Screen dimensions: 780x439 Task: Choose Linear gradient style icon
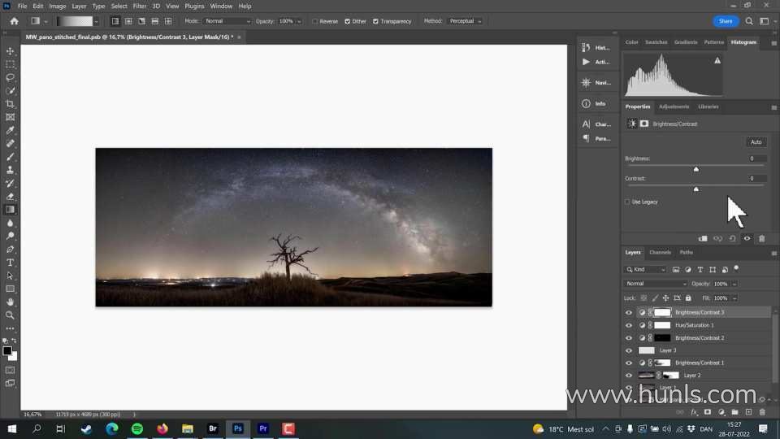[115, 21]
